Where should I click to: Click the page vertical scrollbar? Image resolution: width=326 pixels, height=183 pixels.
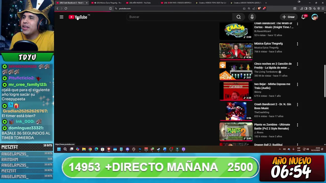click(x=325, y=81)
